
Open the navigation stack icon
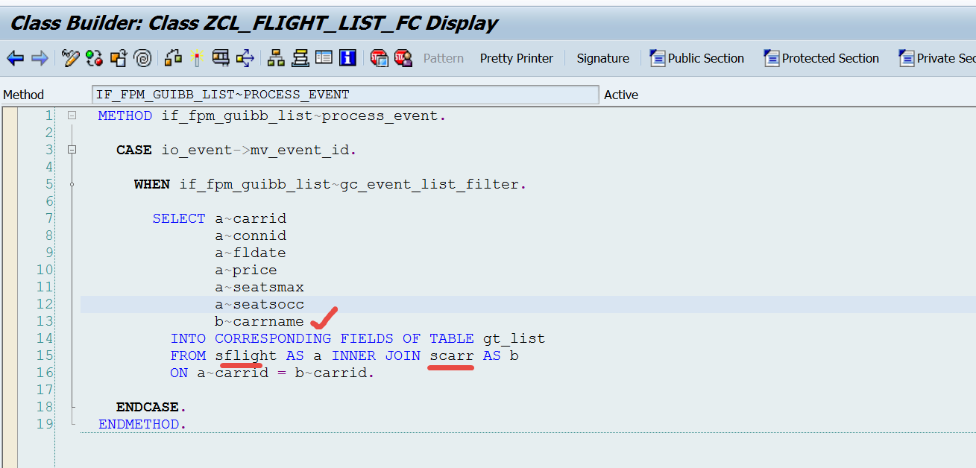click(300, 58)
